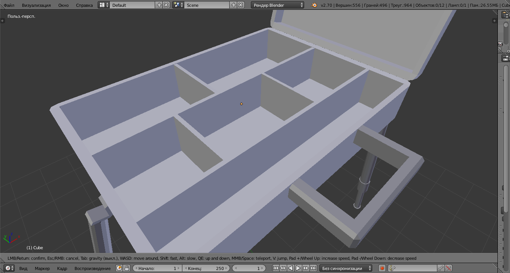
Task: Open the Рендер Blender engine dropdown
Action: pyautogui.click(x=277, y=5)
